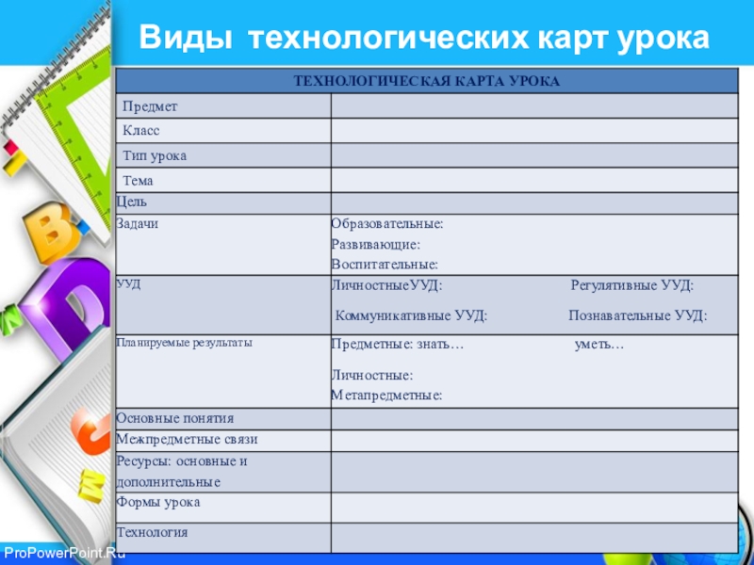
Task: Select the text "ЛичностныеУУД:"
Action: [x=386, y=286]
